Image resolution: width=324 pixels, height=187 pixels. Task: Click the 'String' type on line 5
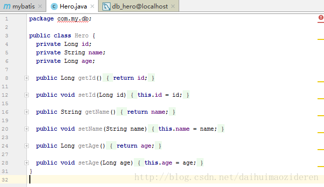pyautogui.click(x=74, y=52)
